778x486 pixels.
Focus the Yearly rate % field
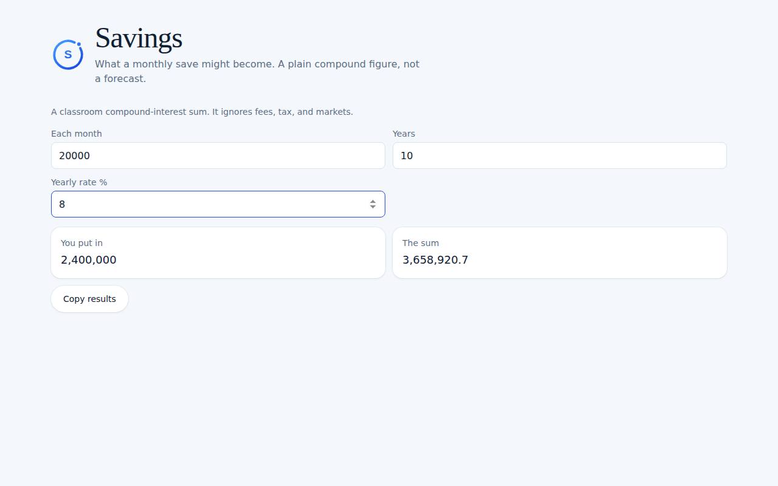point(218,204)
